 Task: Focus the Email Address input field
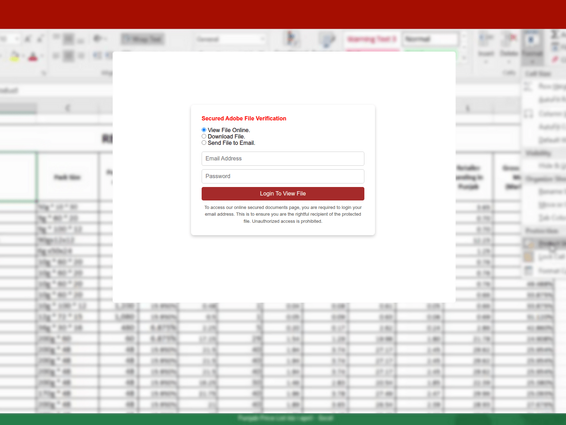coord(283,159)
